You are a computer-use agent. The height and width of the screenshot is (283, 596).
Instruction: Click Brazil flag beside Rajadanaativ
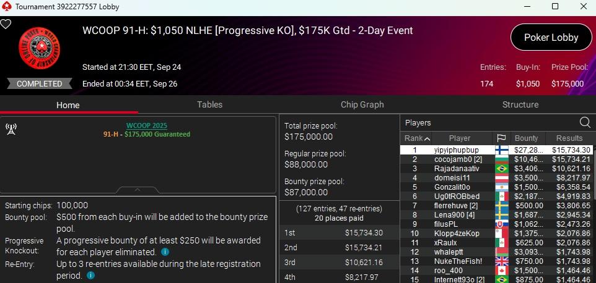coord(501,169)
